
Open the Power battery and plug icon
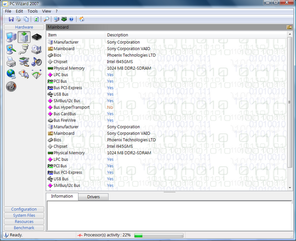24,74
